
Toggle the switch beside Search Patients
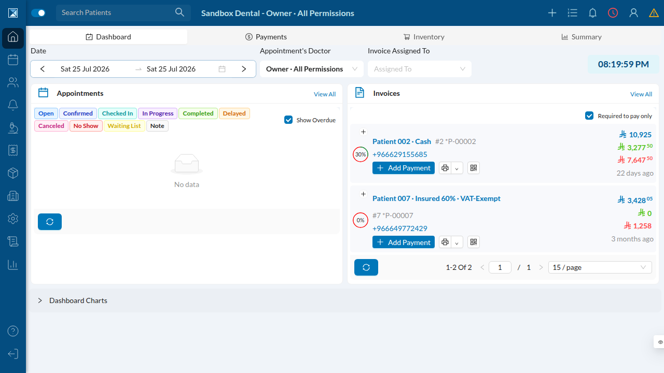click(x=38, y=13)
